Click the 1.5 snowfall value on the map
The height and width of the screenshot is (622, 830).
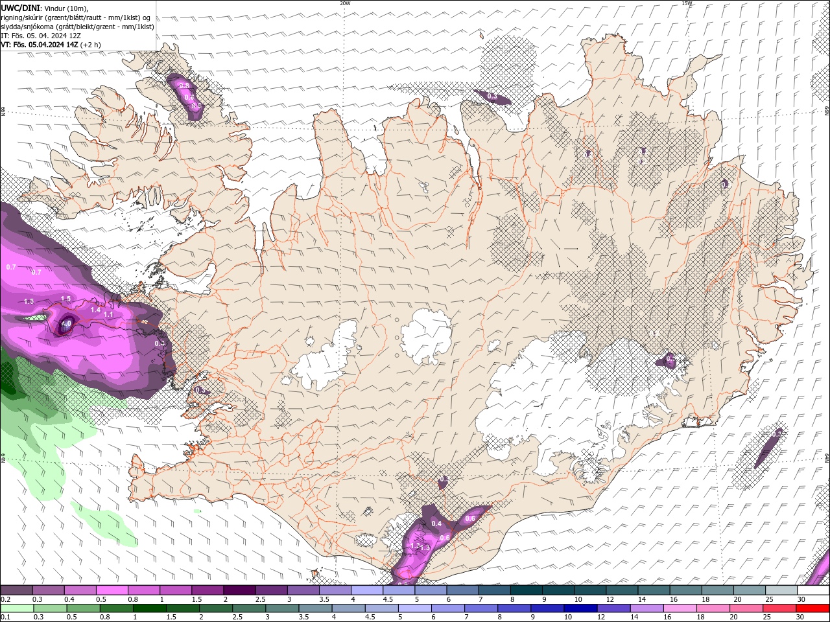65,299
